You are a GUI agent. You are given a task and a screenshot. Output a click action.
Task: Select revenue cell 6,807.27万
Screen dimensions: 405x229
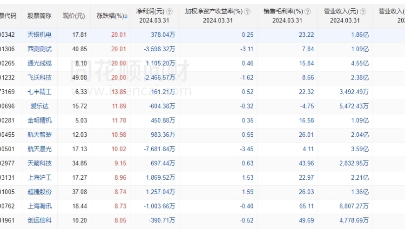click(354, 206)
